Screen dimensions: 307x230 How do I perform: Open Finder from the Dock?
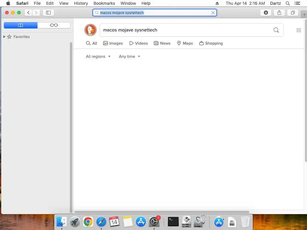62,222
